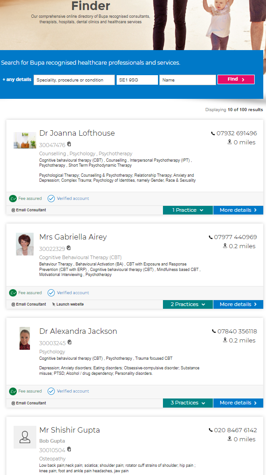This screenshot has width=266, height=475.
Task: Expand 3 Practices dropdown for Alexandra Jackson
Action: (188, 403)
